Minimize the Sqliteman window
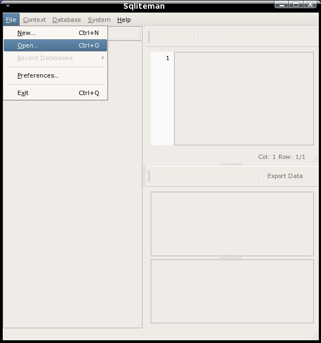 pyautogui.click(x=282, y=4)
